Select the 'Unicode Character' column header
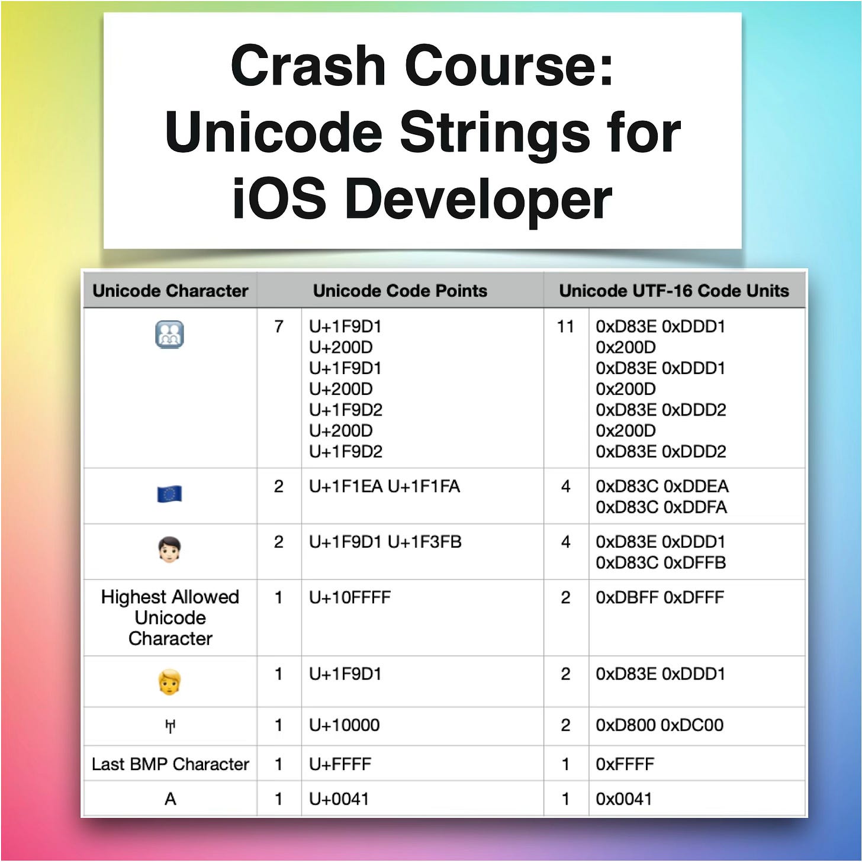 pos(170,291)
